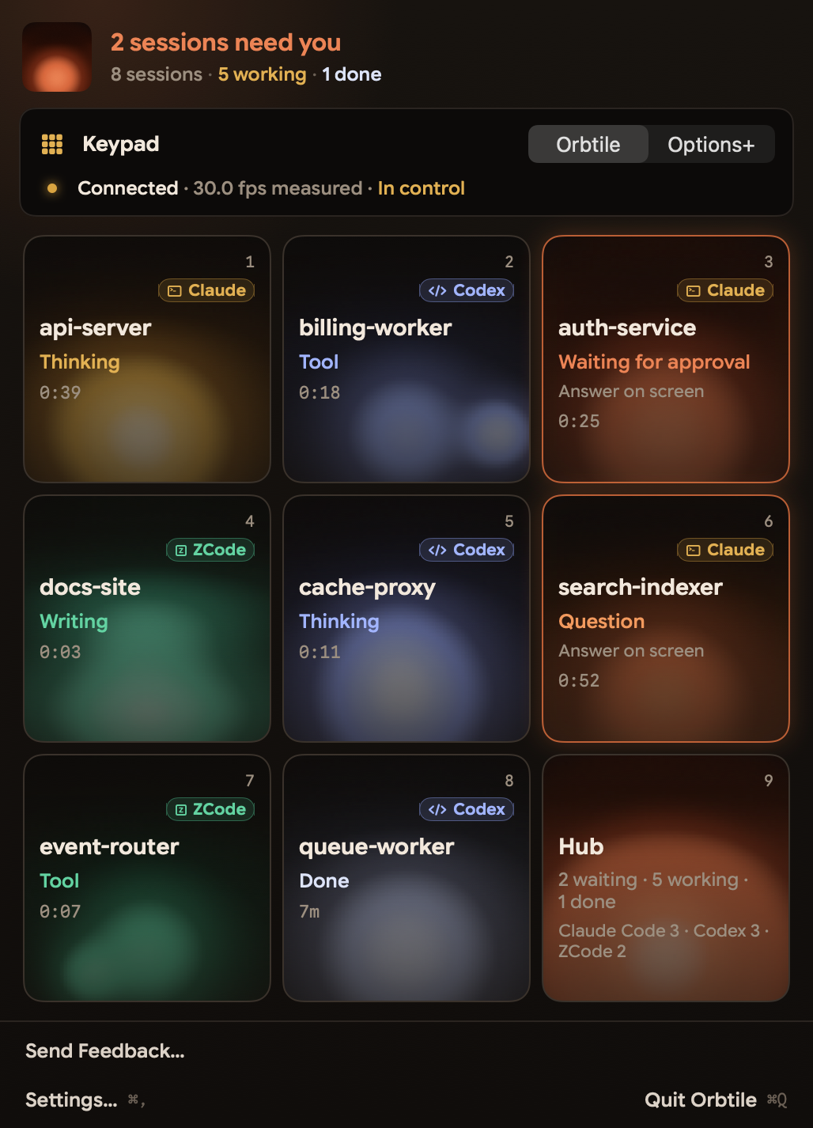Open the auth-service session tile
The image size is (813, 1128).
tap(666, 359)
